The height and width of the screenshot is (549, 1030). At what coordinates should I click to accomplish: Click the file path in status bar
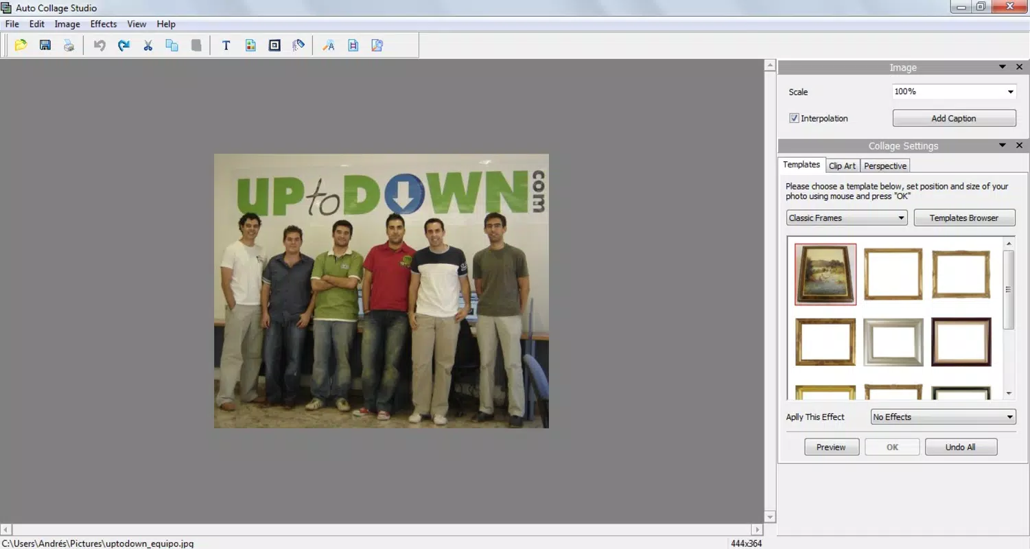(x=97, y=544)
